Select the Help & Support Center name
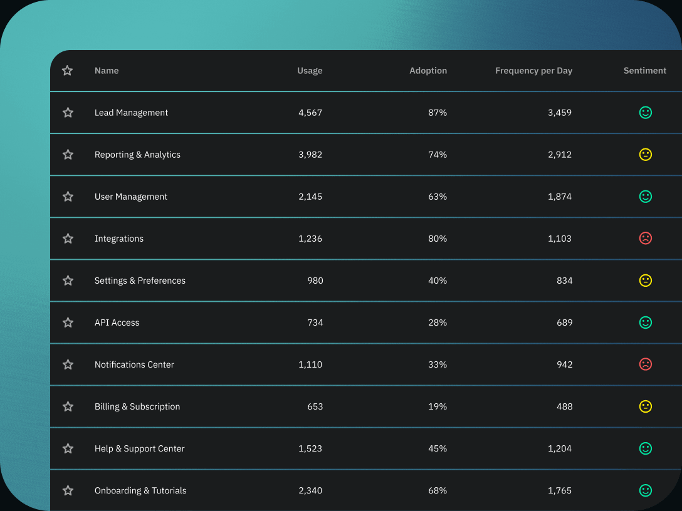The height and width of the screenshot is (511, 682). coord(140,449)
